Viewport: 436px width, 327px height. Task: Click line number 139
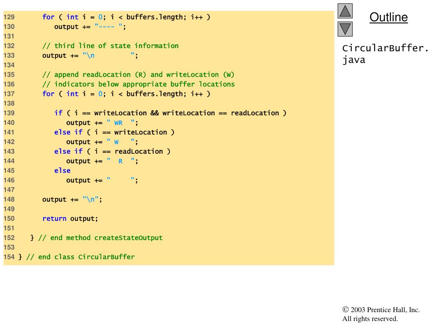pyautogui.click(x=9, y=113)
